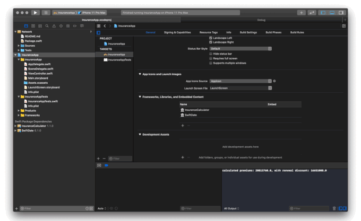Open the Find navigator magnifier

47,26
